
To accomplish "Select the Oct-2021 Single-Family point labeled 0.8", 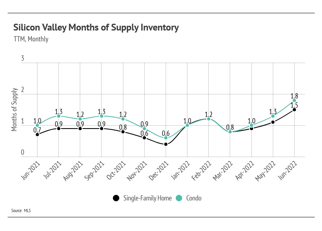I will [123, 132].
